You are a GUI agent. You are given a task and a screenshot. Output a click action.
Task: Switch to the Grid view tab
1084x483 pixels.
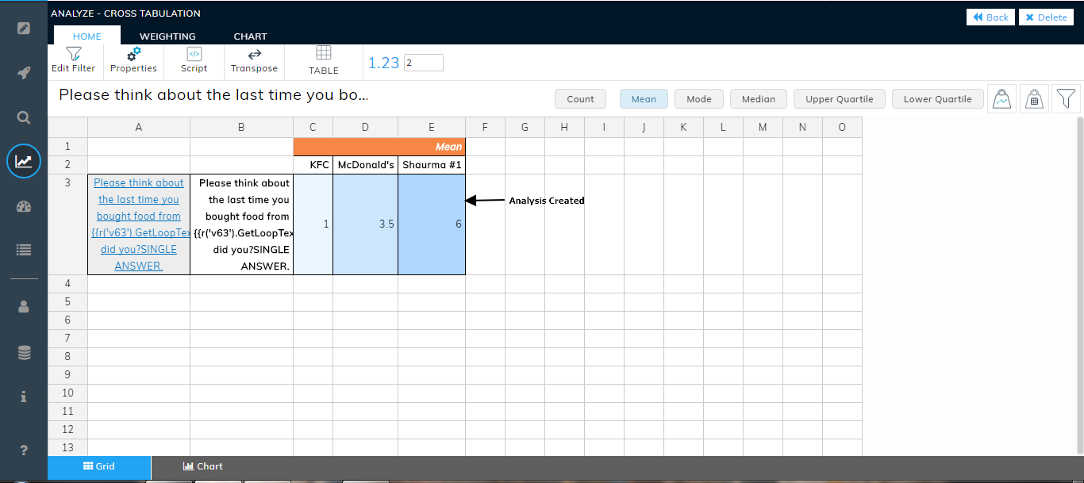tap(99, 466)
